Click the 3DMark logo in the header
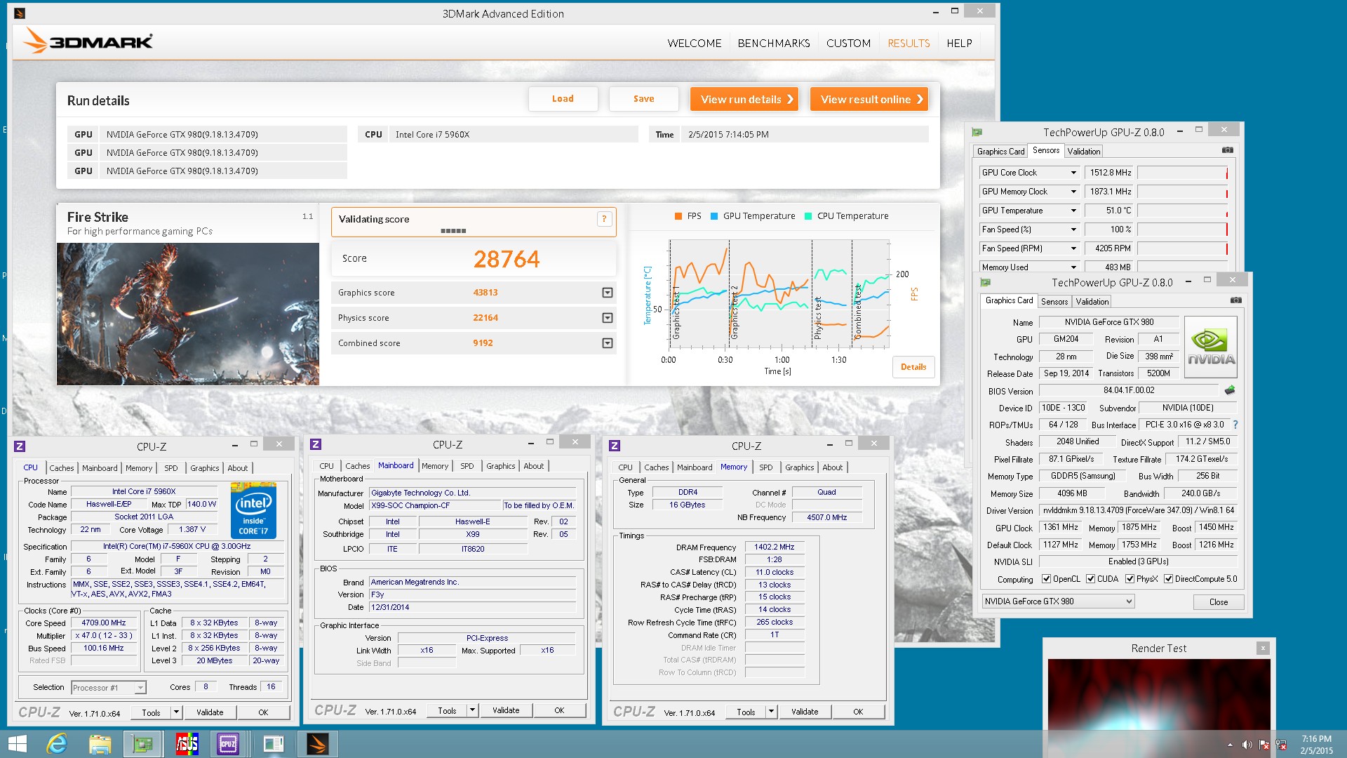The height and width of the screenshot is (758, 1347). tap(88, 41)
